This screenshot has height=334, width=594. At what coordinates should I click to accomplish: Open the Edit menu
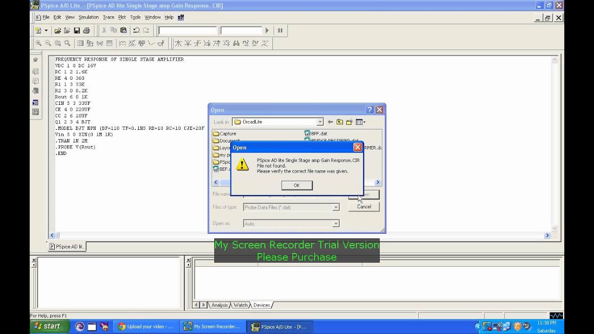pyautogui.click(x=57, y=17)
